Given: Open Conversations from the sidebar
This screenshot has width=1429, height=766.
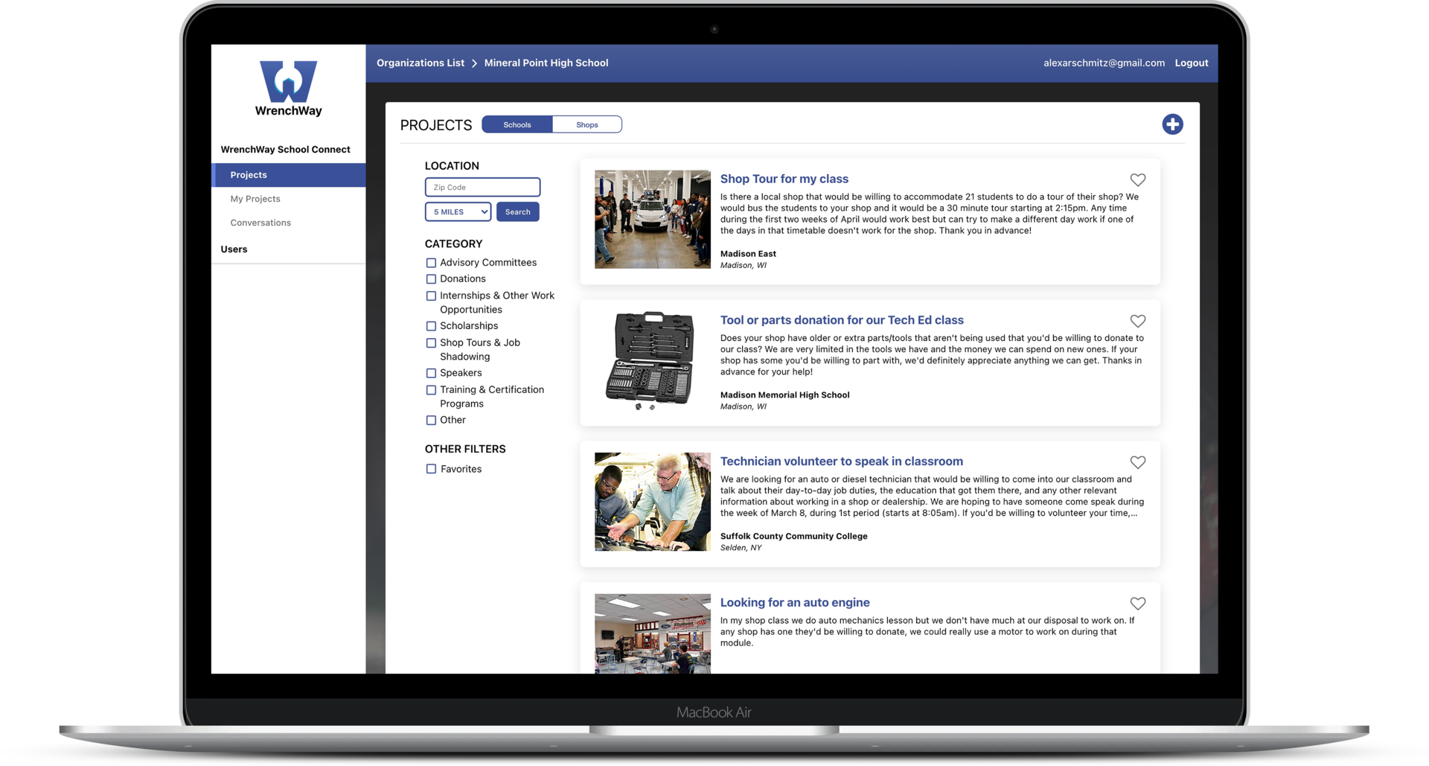Looking at the screenshot, I should click(260, 222).
